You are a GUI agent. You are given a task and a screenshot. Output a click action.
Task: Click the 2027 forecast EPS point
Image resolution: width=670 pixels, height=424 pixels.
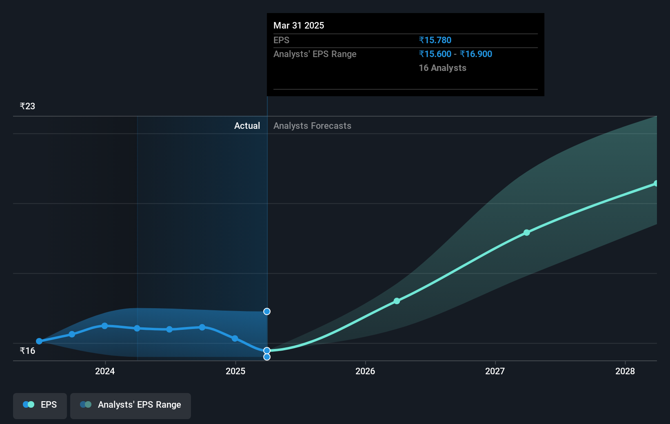pyautogui.click(x=527, y=233)
